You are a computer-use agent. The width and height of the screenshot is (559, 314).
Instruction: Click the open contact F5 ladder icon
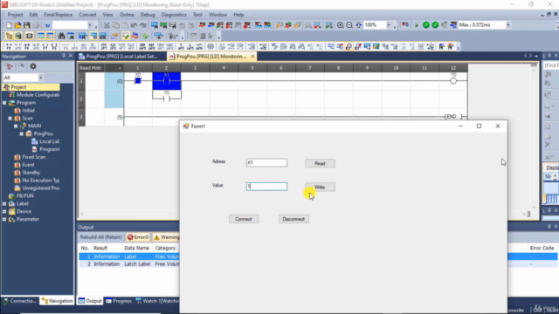click(x=9, y=46)
